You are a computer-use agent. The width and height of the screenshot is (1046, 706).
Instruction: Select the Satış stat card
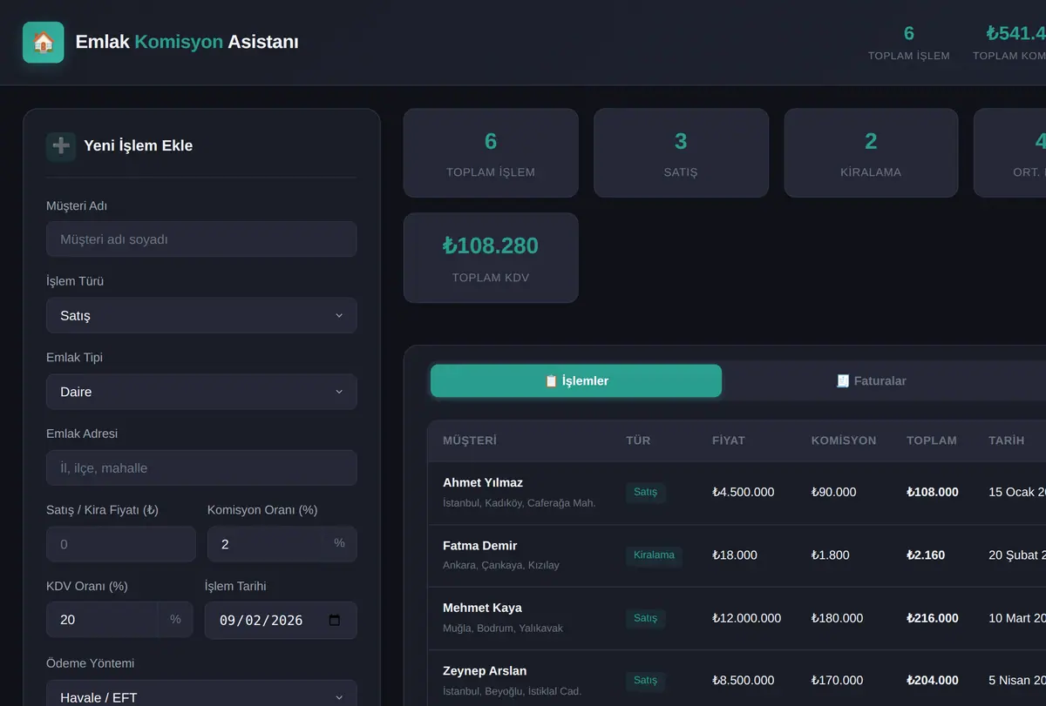click(681, 153)
